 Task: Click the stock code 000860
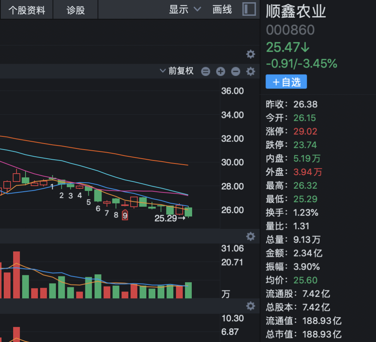coord(290,30)
